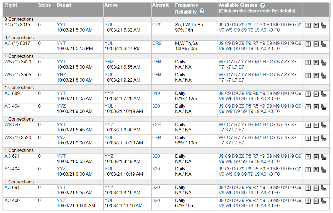The width and height of the screenshot is (333, 213).
Task: Open the document details icon for WS 547
Action: pos(316,125)
